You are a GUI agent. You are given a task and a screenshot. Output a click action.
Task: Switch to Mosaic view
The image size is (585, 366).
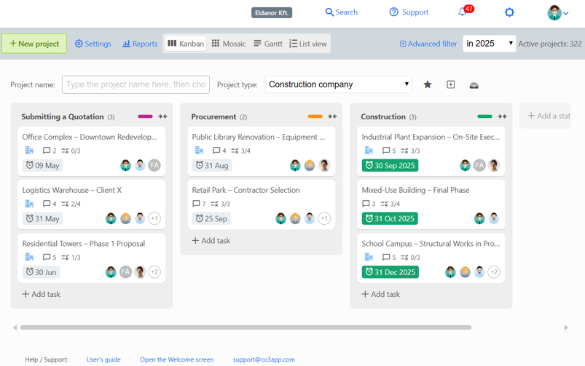[228, 44]
